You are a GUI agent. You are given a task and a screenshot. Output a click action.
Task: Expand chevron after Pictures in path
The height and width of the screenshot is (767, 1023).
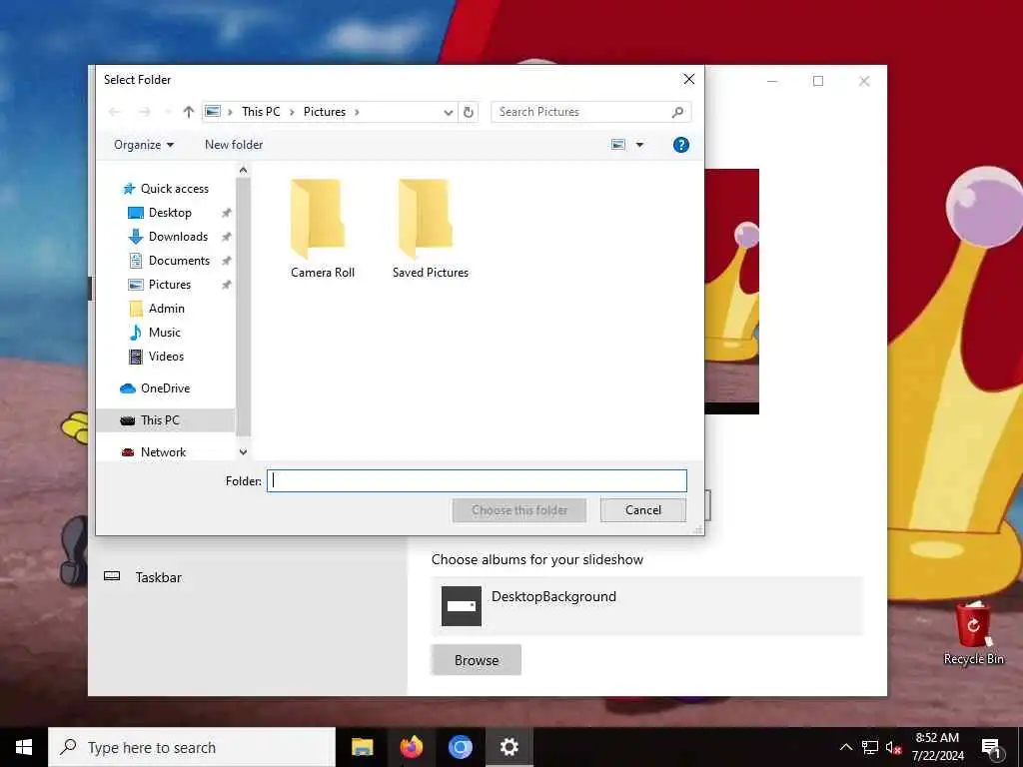tap(357, 112)
